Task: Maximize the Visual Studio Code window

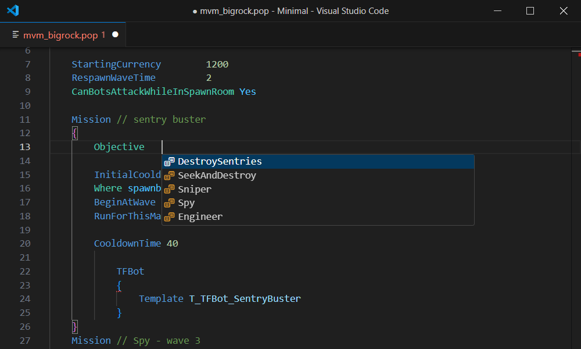Action: point(530,10)
